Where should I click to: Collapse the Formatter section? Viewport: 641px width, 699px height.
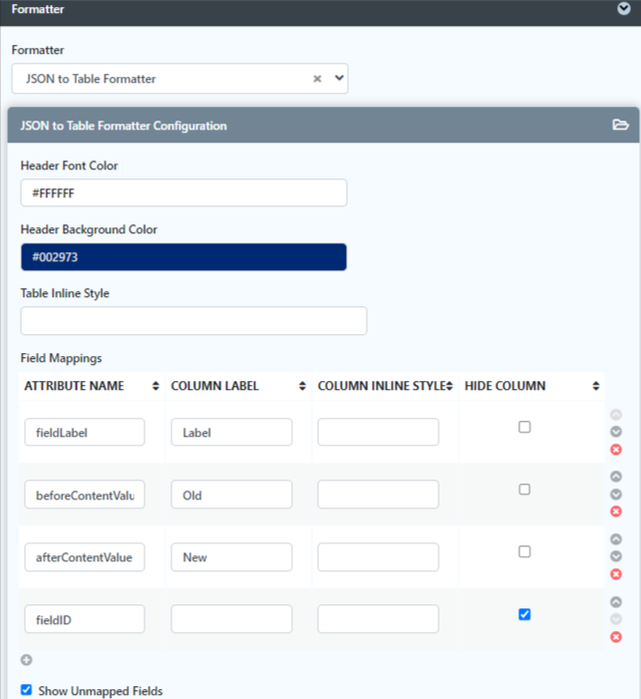click(x=623, y=8)
